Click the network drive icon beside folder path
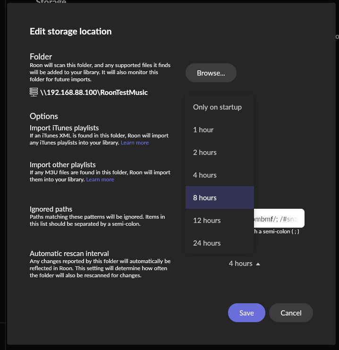This screenshot has width=339, height=350. click(34, 92)
